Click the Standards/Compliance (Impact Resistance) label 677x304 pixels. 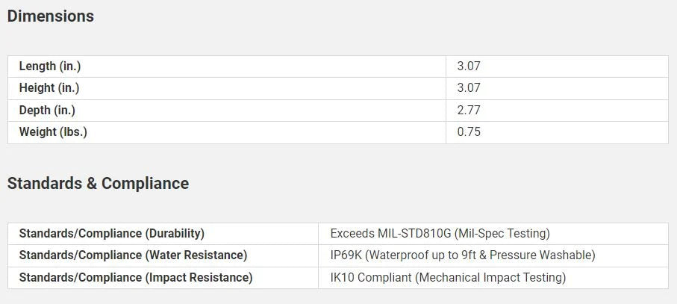[x=135, y=278]
